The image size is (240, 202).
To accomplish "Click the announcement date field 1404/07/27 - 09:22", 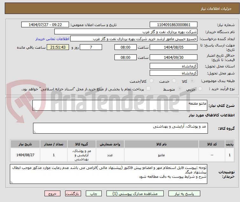I will point(45,25).
